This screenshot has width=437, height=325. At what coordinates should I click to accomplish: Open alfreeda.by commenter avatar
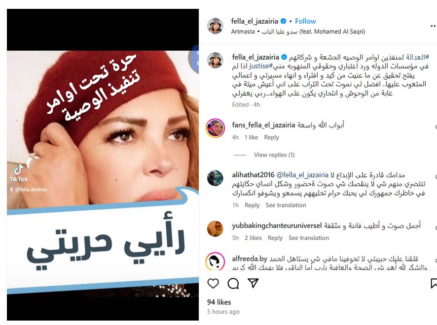(215, 261)
